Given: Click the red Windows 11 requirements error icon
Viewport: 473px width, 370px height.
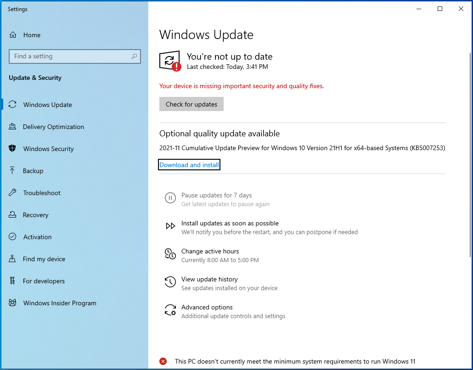Looking at the screenshot, I should tap(163, 361).
